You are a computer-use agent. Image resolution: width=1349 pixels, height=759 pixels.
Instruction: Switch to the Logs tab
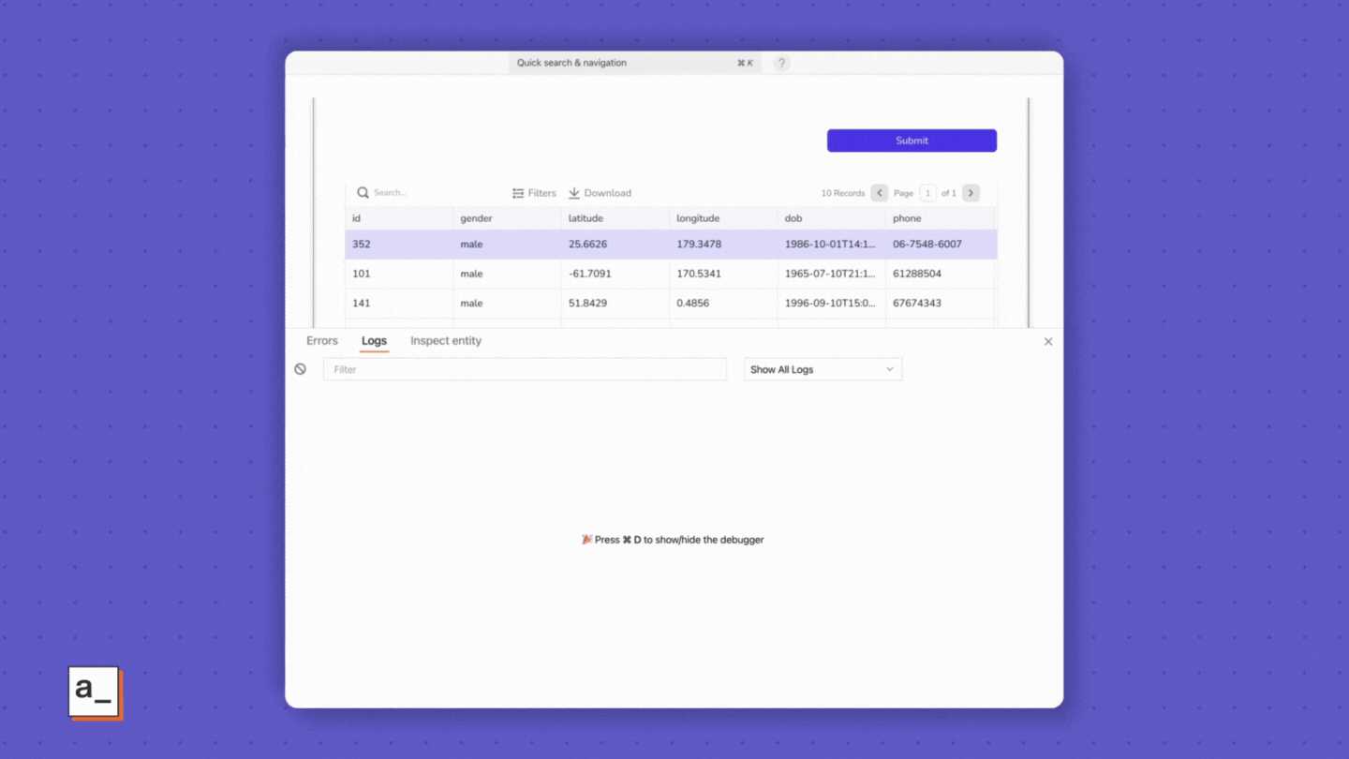tap(374, 341)
